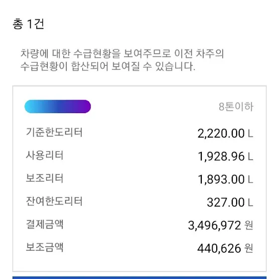Tap the 1,928.96 L used value
Viewport: 279px width, 279px height.
tap(225, 156)
